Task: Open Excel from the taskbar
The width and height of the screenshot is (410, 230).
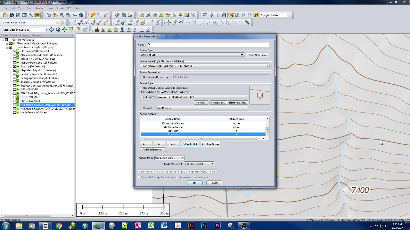Action: pyautogui.click(x=151, y=226)
